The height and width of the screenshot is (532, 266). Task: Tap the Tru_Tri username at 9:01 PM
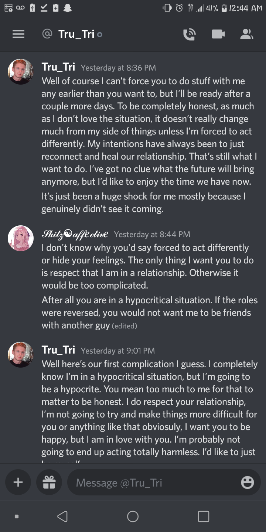tap(58, 350)
